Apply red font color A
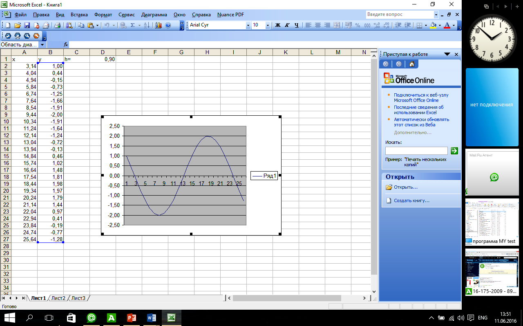523x326 pixels. pos(447,25)
